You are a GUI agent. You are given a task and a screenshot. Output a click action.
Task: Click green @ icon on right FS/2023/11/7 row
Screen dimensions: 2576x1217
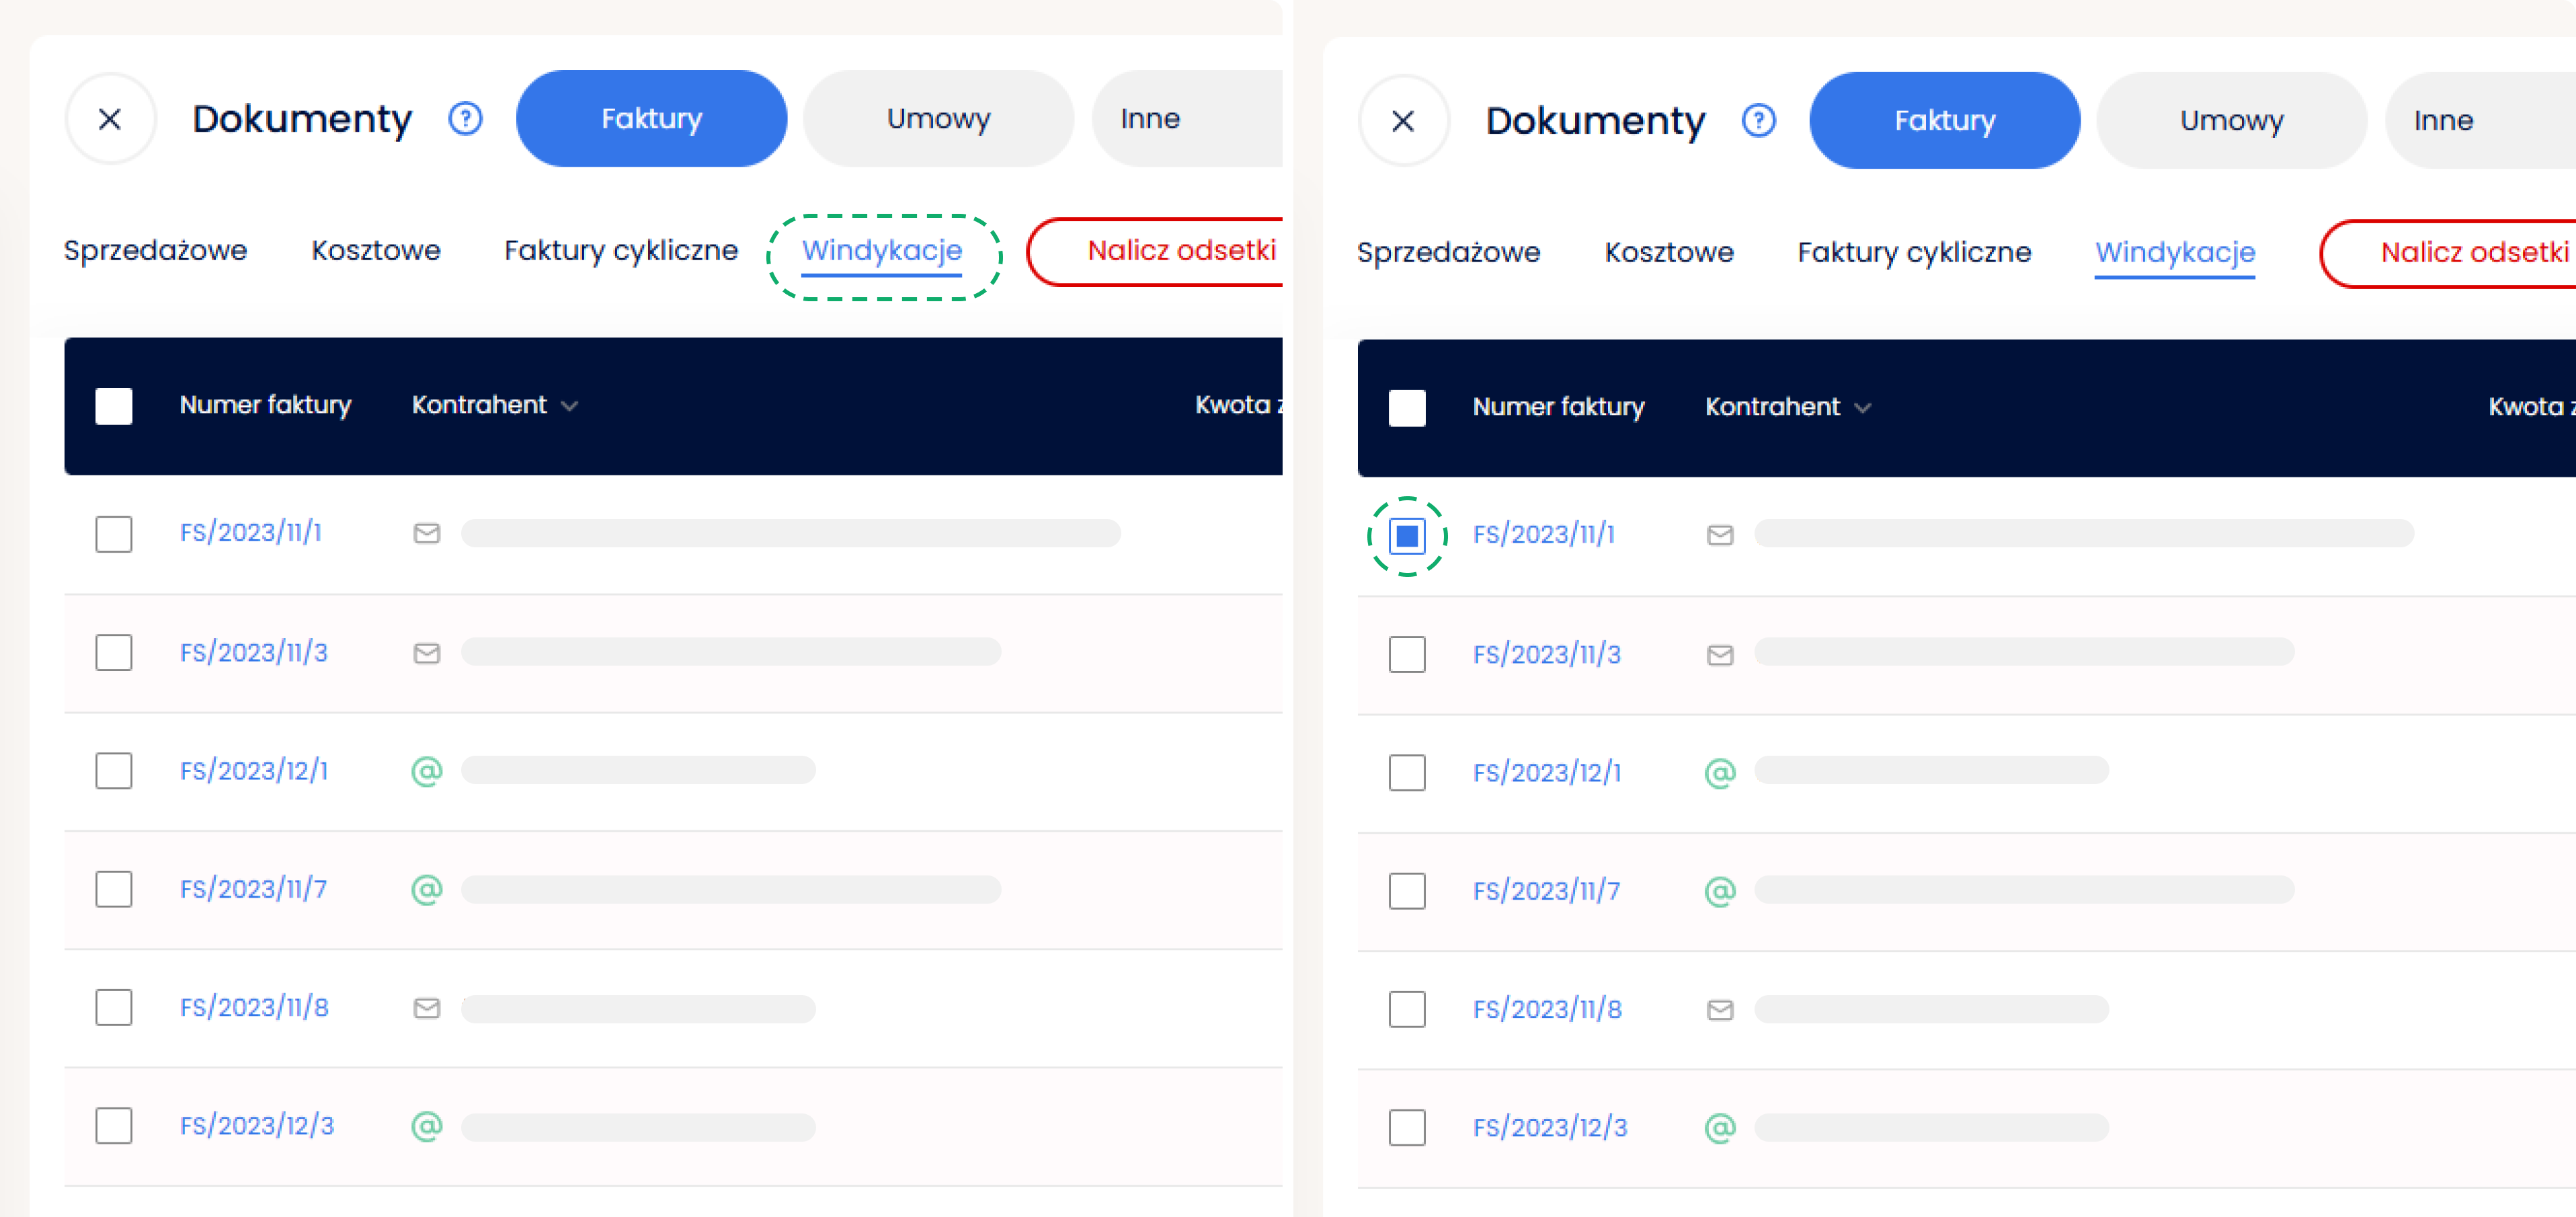1719,891
